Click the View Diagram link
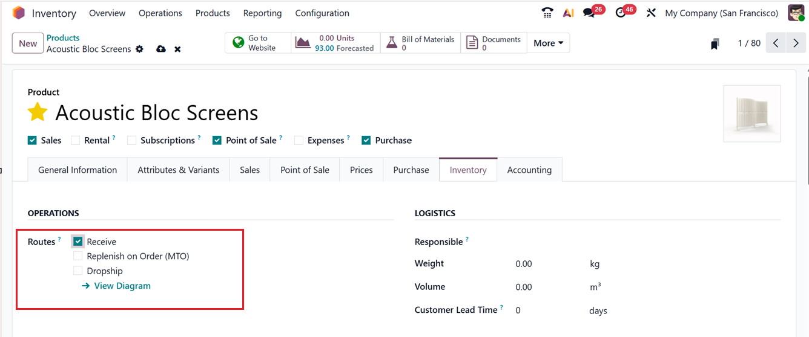809x337 pixels. (122, 286)
